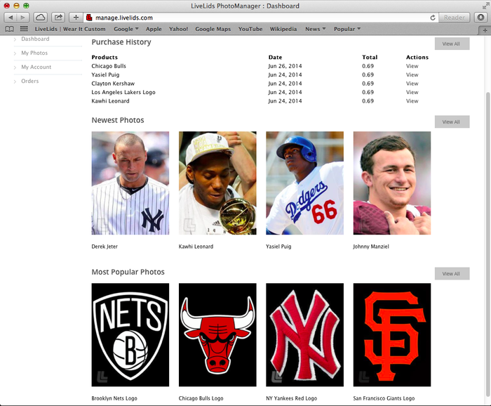
Task: Select My Account in the sidebar
Action: coord(36,67)
